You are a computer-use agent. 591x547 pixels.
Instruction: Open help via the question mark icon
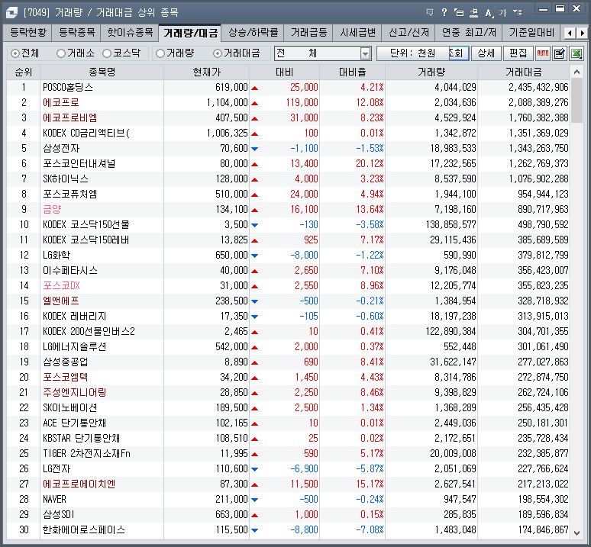click(444, 12)
